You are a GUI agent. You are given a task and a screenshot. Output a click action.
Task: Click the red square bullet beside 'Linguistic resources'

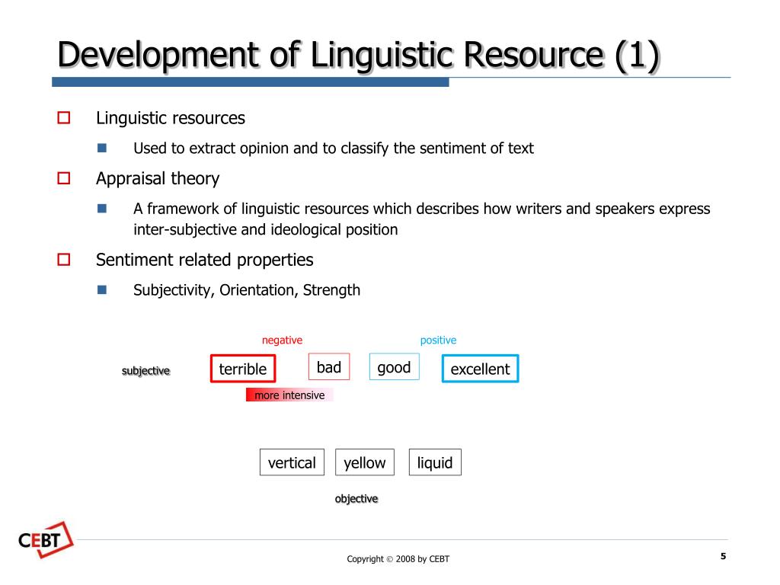tap(64, 118)
